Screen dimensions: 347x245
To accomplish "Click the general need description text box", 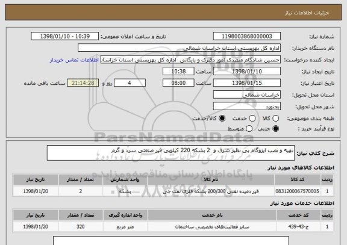I will pyautogui.click(x=170, y=153).
